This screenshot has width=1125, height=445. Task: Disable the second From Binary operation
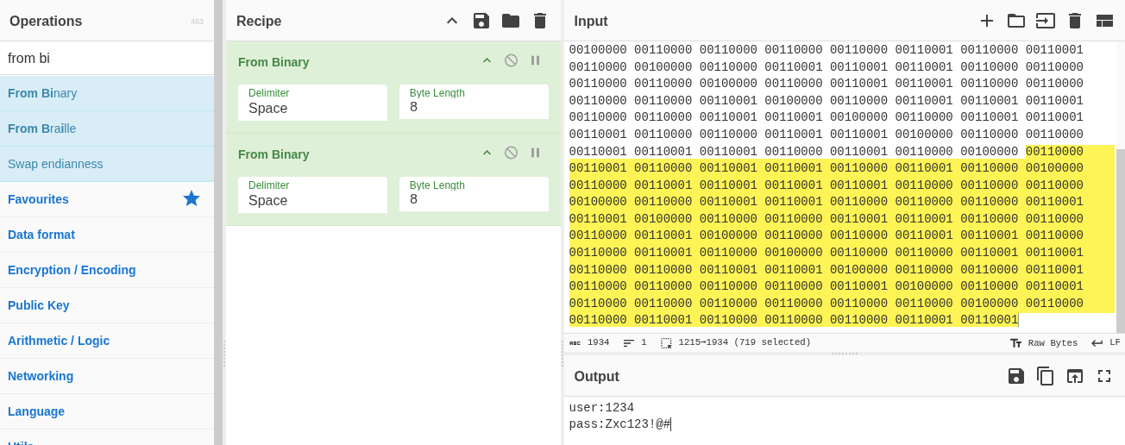tap(511, 153)
